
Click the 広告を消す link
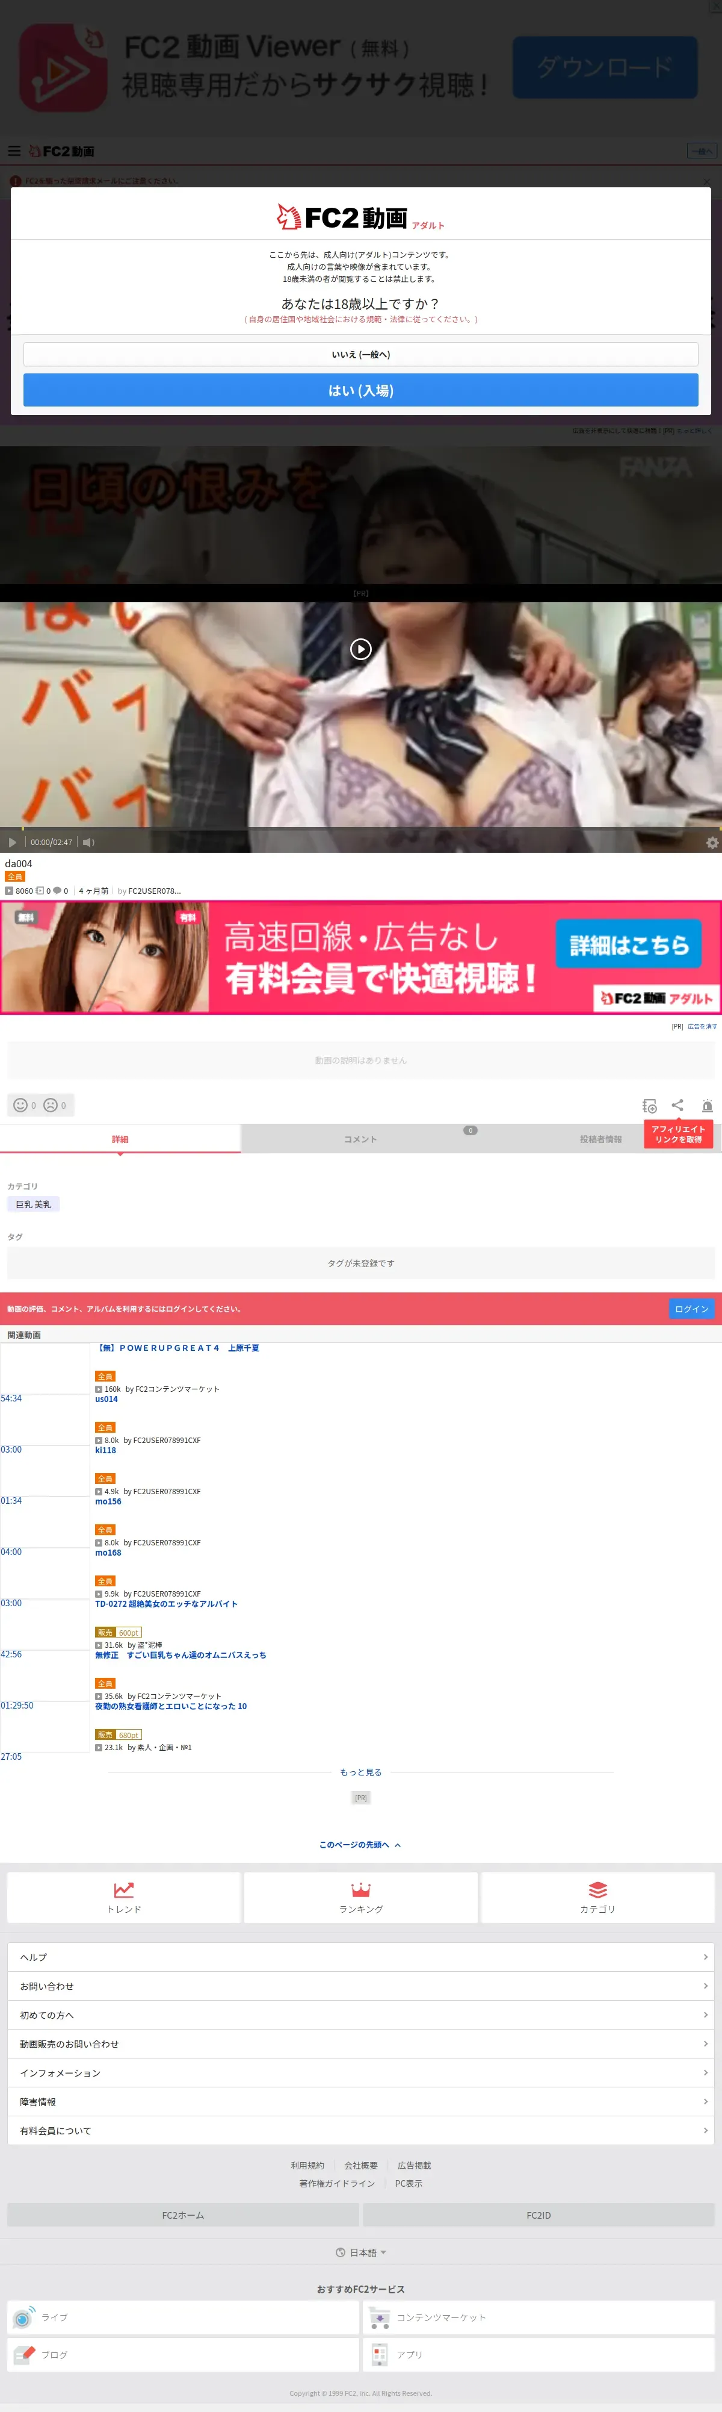702,1027
